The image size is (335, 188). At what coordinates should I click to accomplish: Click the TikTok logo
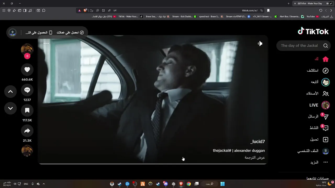pyautogui.click(x=313, y=31)
